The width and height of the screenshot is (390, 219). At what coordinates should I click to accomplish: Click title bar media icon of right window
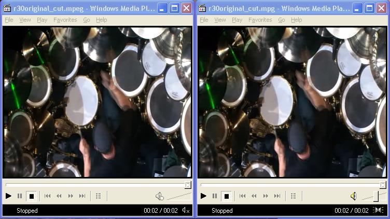click(x=202, y=8)
